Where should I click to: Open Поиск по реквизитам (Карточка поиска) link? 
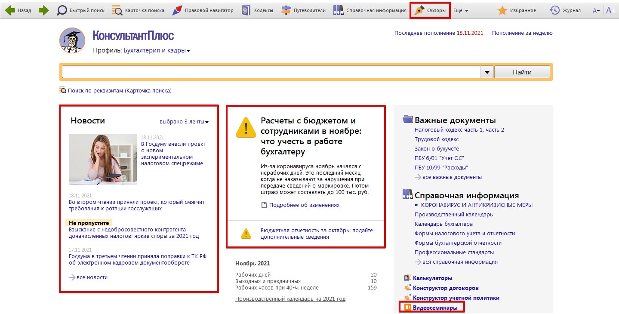(120, 91)
